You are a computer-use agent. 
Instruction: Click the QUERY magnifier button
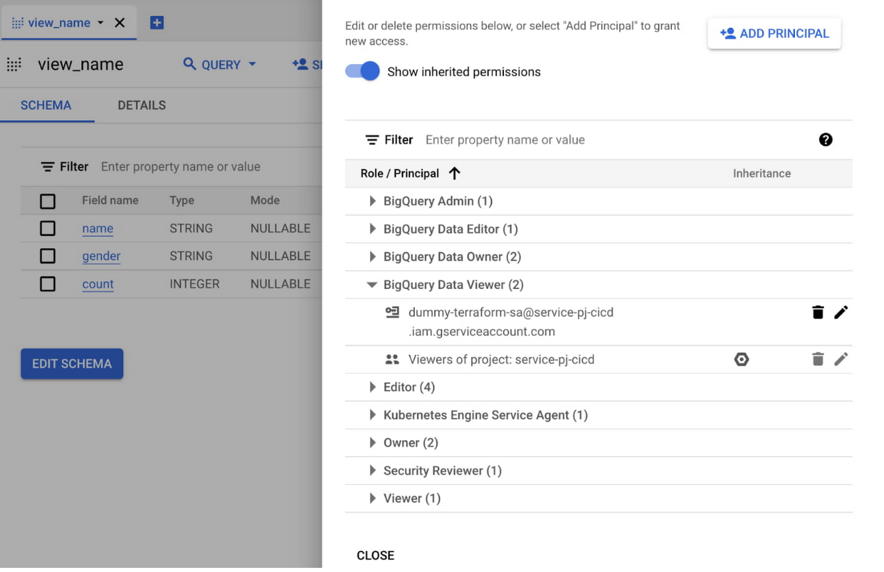click(x=212, y=65)
